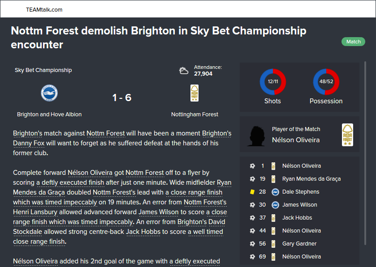Select Gary Gardner in match events list
The width and height of the screenshot is (376, 267).
(299, 244)
